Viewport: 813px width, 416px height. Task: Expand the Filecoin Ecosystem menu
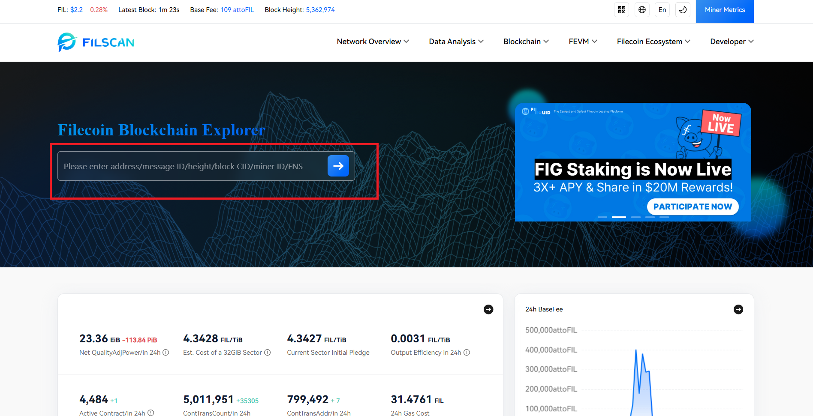point(653,42)
